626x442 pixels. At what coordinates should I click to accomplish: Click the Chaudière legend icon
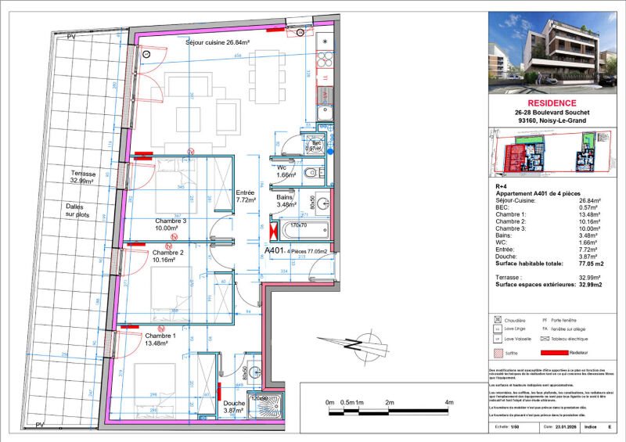pos(498,319)
